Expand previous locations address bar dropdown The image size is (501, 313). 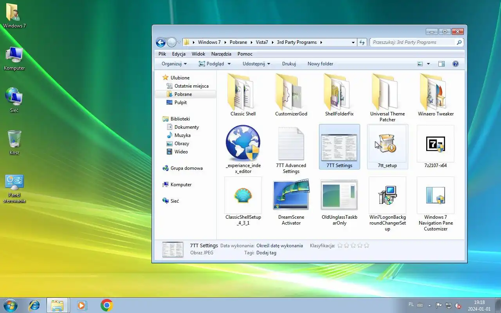[353, 42]
